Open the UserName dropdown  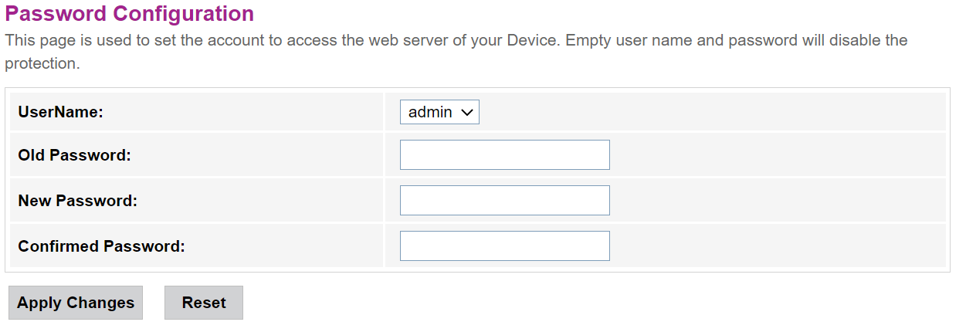pos(439,113)
